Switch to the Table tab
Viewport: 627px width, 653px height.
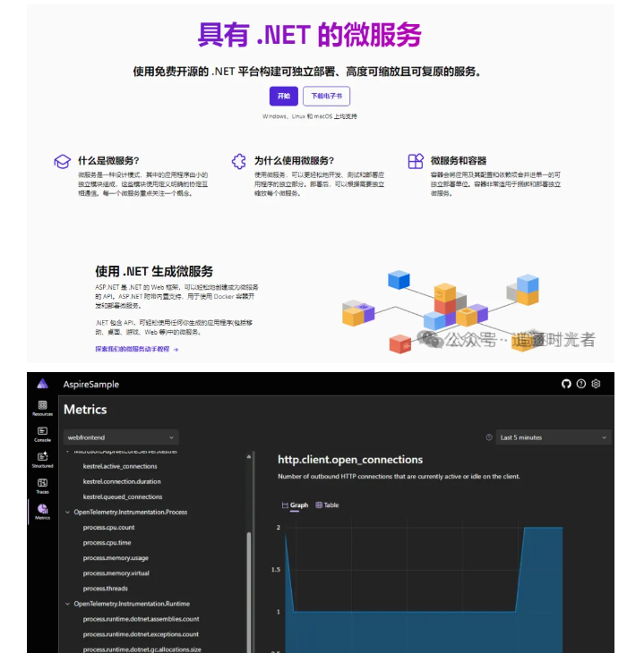(x=327, y=505)
